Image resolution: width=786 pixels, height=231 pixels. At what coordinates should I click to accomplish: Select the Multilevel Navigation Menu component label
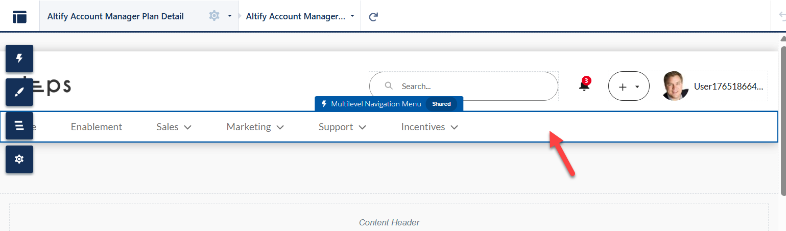click(376, 104)
